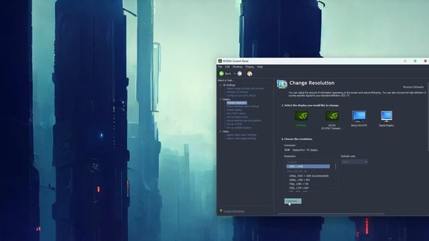This screenshot has width=429, height=241.
Task: Open the Edit menu
Action: pyautogui.click(x=227, y=67)
